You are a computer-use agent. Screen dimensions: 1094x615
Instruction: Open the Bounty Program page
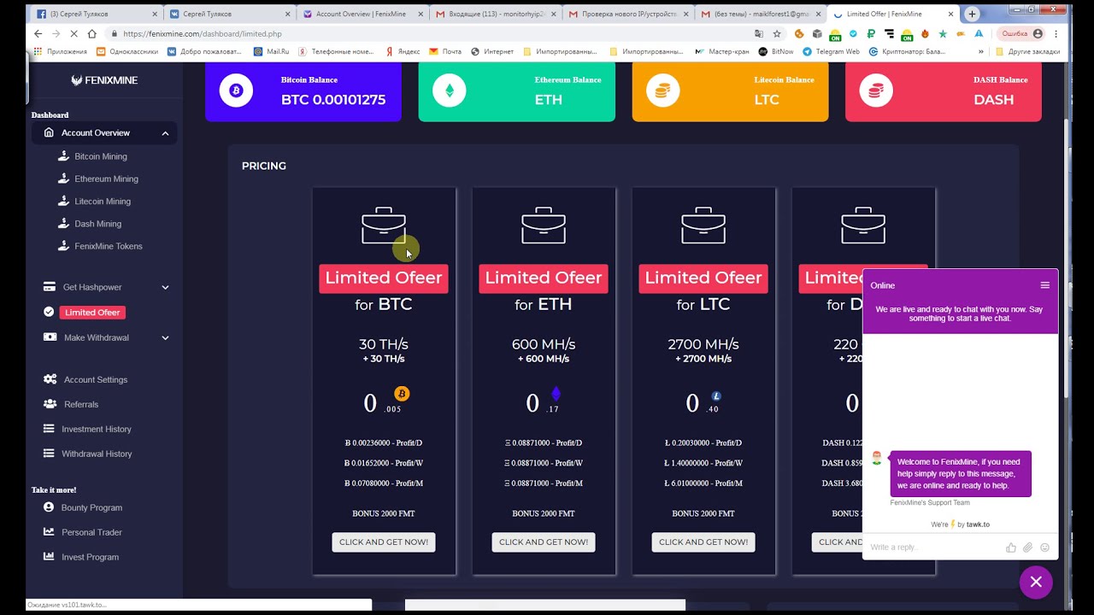[x=91, y=507]
